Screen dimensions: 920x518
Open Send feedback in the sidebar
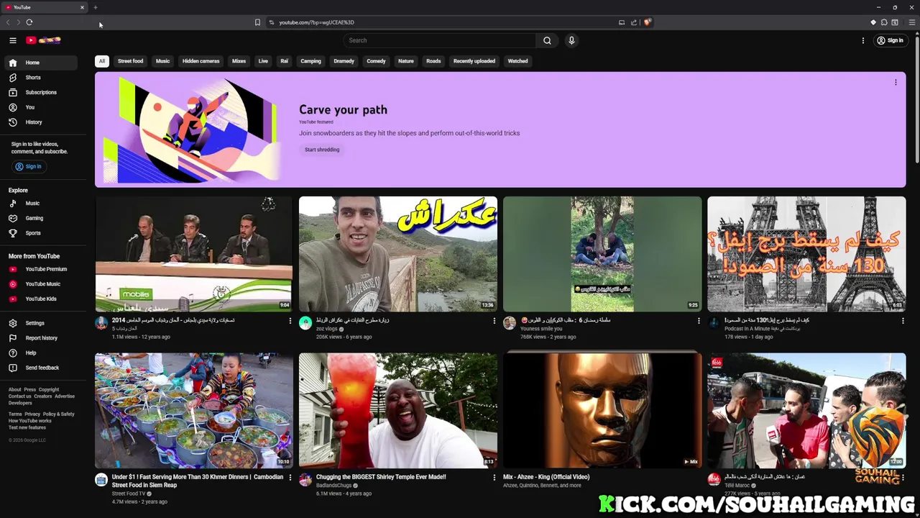tap(40, 368)
